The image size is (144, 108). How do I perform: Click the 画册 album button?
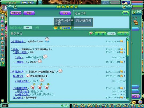click(65, 13)
